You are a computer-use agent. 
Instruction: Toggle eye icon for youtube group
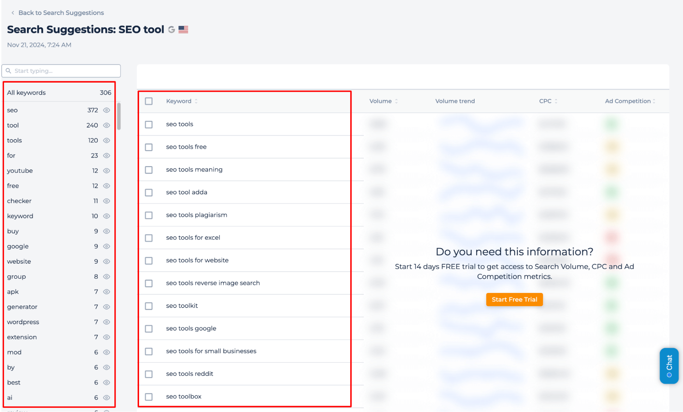[107, 171]
